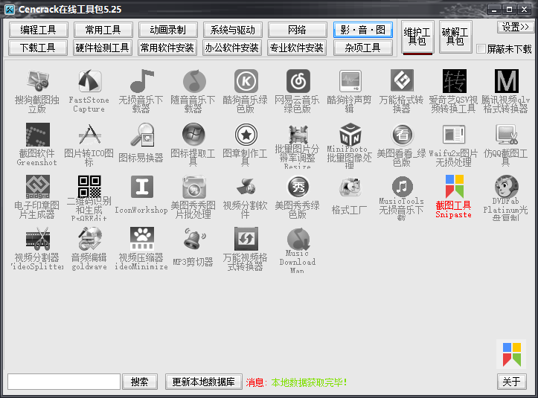Launch 截图工具 Snipaste icon
The image size is (538, 398).
[x=454, y=187]
